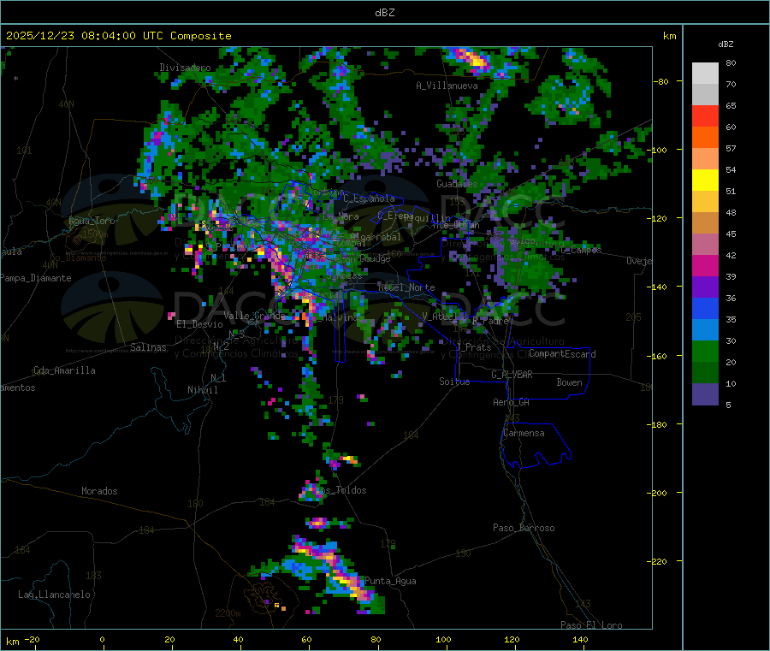Click the 'km' label at top right
This screenshot has height=651, width=770.
pyautogui.click(x=669, y=36)
